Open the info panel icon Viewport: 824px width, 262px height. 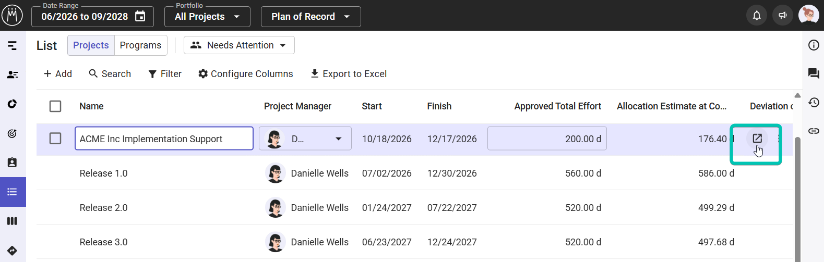coord(814,45)
